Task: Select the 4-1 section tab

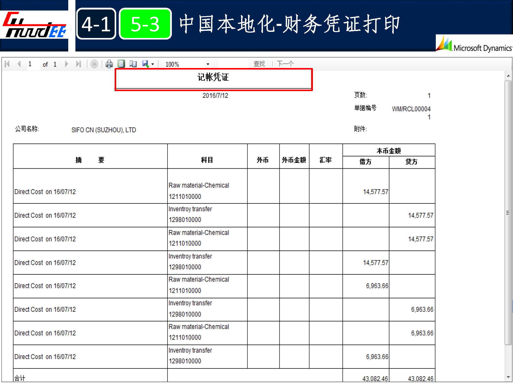Action: point(96,24)
